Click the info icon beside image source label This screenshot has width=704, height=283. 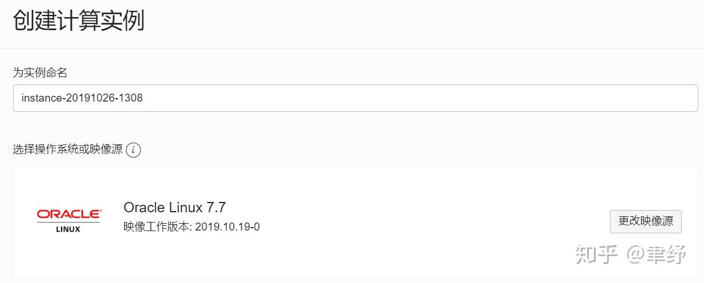coord(133,150)
